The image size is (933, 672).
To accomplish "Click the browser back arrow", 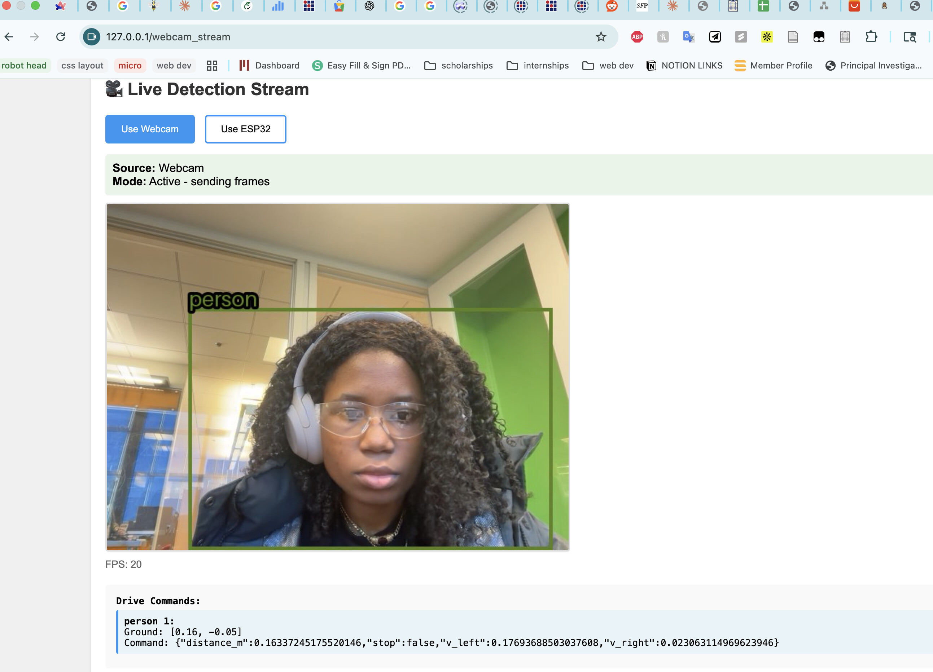I will tap(9, 37).
